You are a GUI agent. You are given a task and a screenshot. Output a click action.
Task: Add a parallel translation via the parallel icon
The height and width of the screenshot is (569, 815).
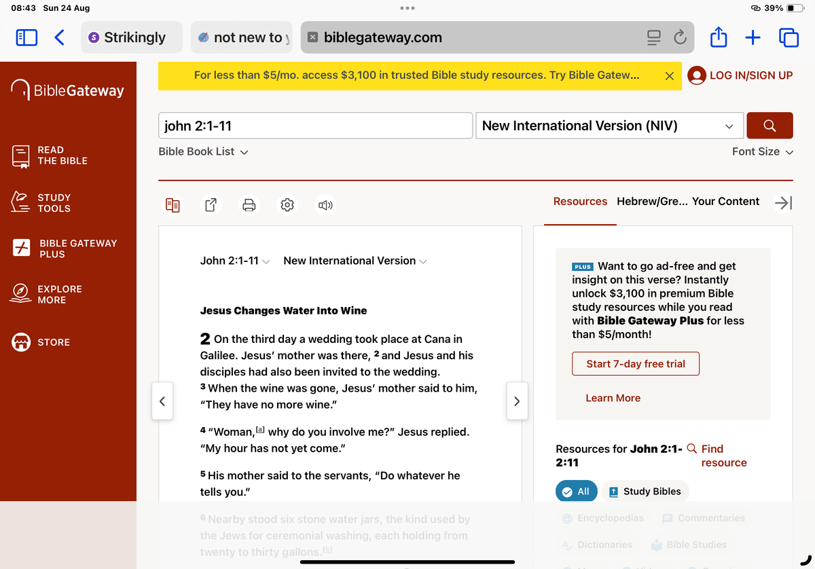[x=173, y=204]
